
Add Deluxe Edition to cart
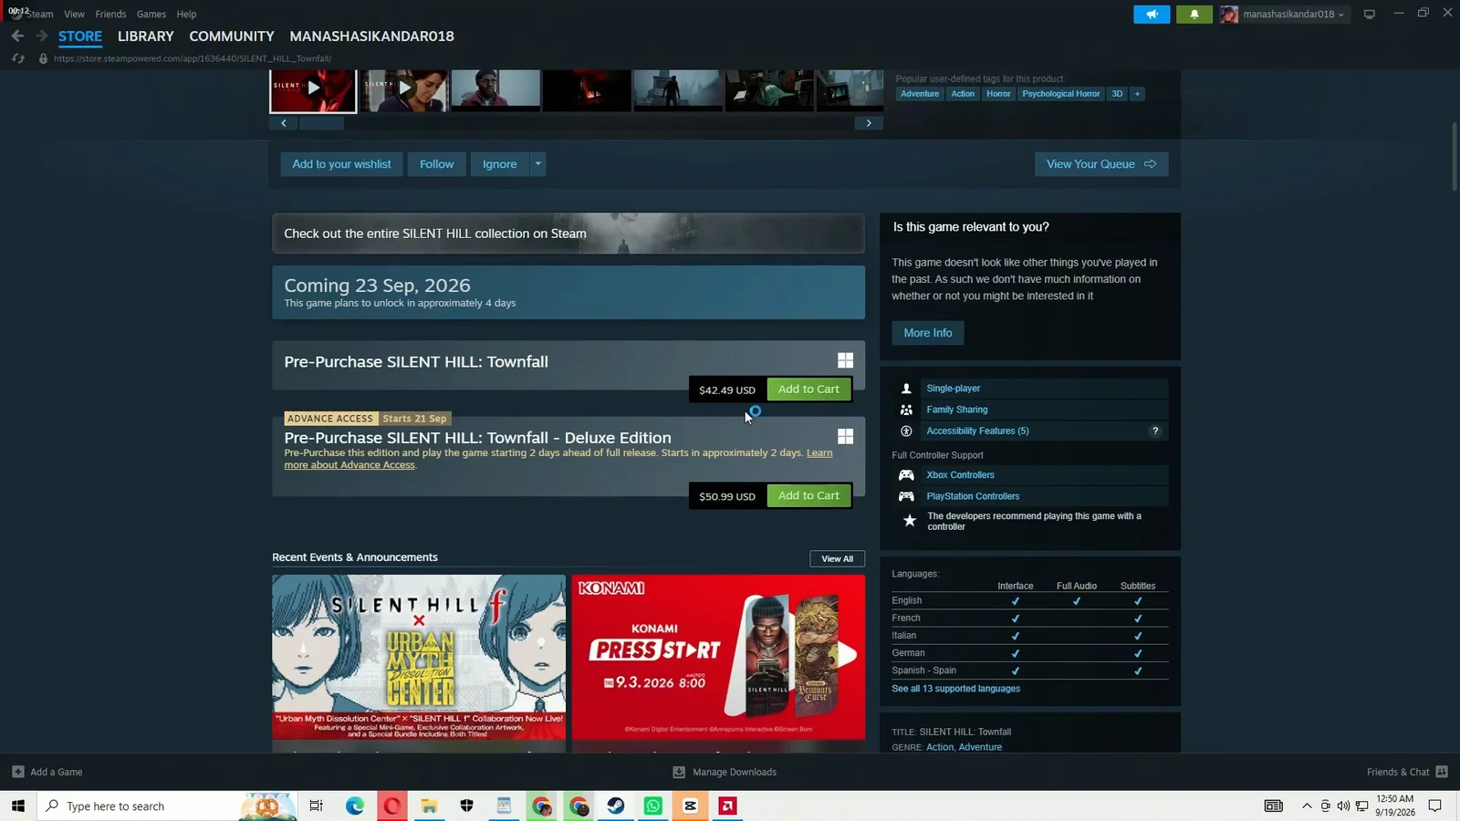pyautogui.click(x=808, y=496)
